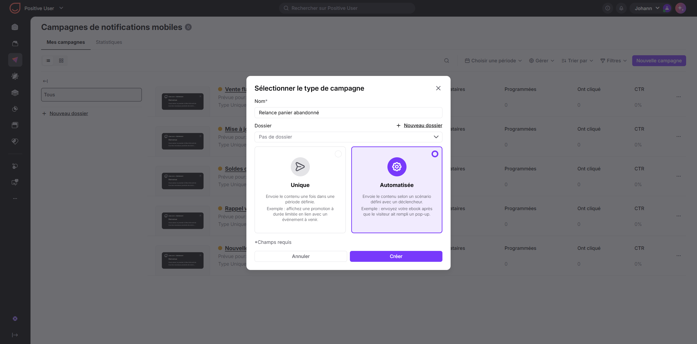Open the Mise à j campaign link
The height and width of the screenshot is (344, 697).
point(235,129)
